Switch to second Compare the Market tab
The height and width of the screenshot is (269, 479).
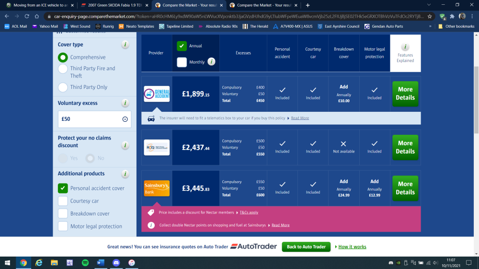tap(264, 5)
